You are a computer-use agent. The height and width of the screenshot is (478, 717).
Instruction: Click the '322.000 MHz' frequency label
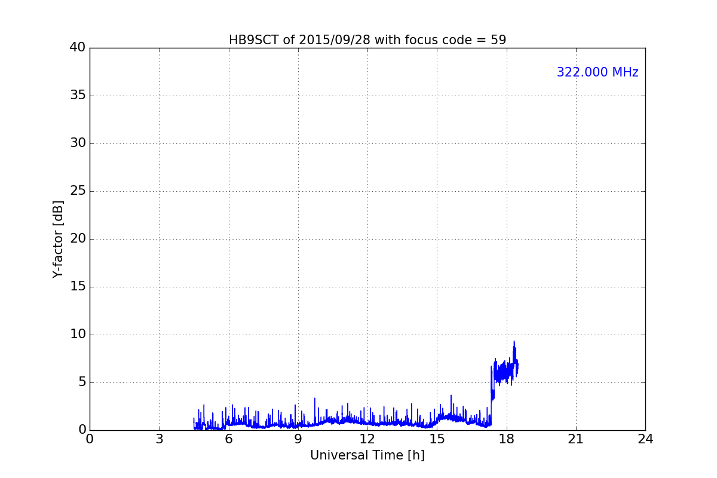[597, 72]
